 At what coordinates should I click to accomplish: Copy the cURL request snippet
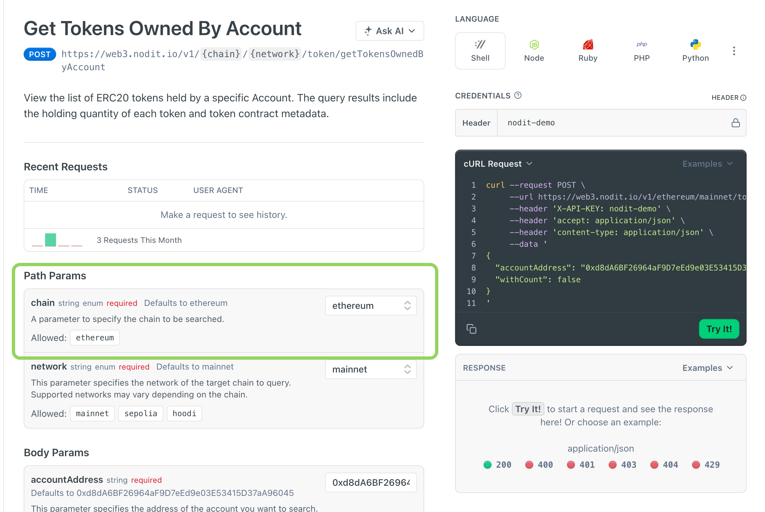click(472, 329)
